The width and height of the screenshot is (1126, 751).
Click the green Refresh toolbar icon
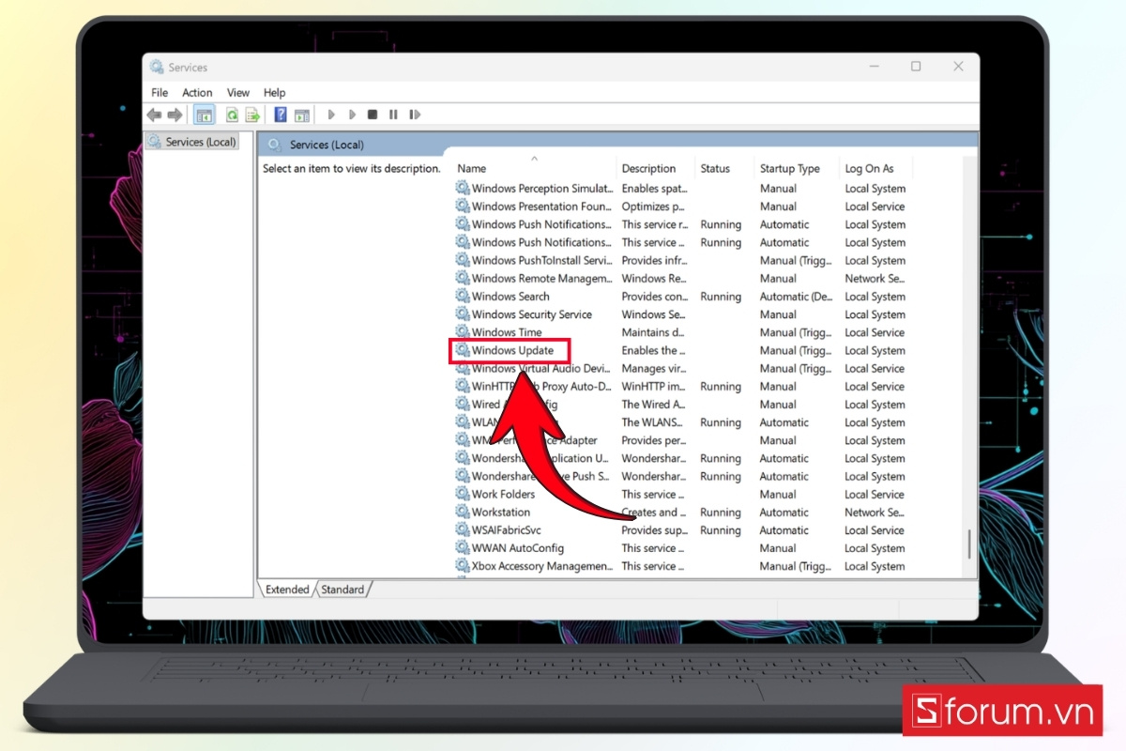[232, 115]
